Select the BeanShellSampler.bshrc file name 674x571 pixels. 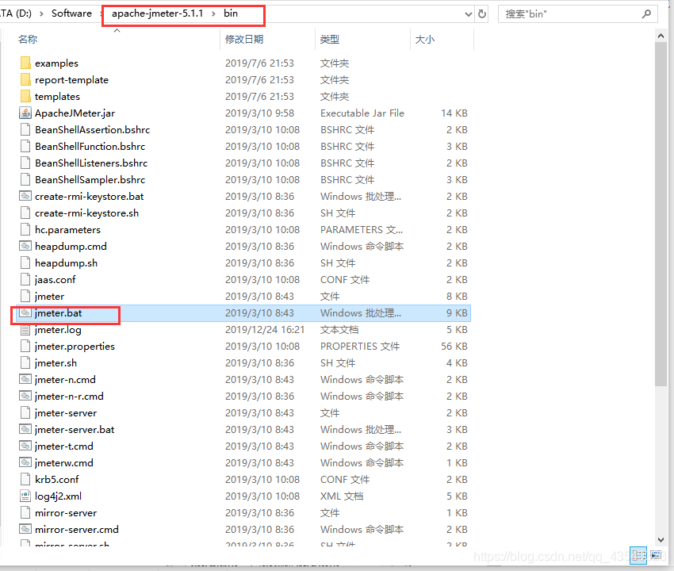point(90,180)
